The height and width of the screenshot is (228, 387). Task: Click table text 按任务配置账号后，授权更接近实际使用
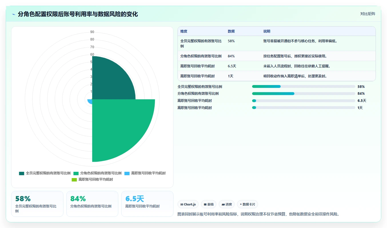coord(295,56)
